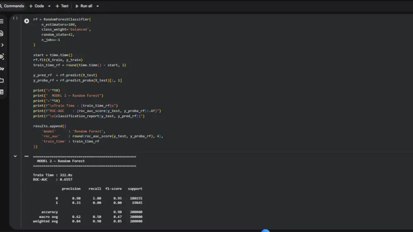Open the Code cell dropdown arrow

pyautogui.click(x=49, y=6)
